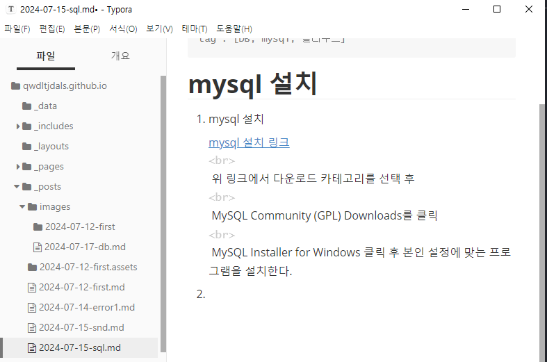The image size is (547, 362).
Task: Click the mysql 설치 heading
Action: (x=252, y=83)
